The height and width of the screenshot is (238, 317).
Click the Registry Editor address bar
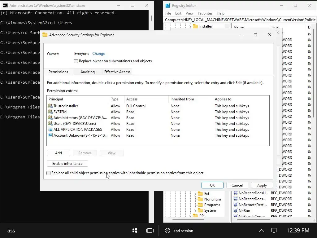tap(240, 20)
